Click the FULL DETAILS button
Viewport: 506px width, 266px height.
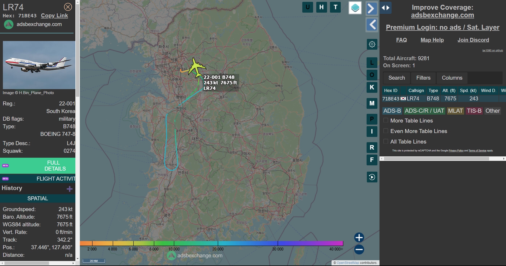(x=38, y=166)
